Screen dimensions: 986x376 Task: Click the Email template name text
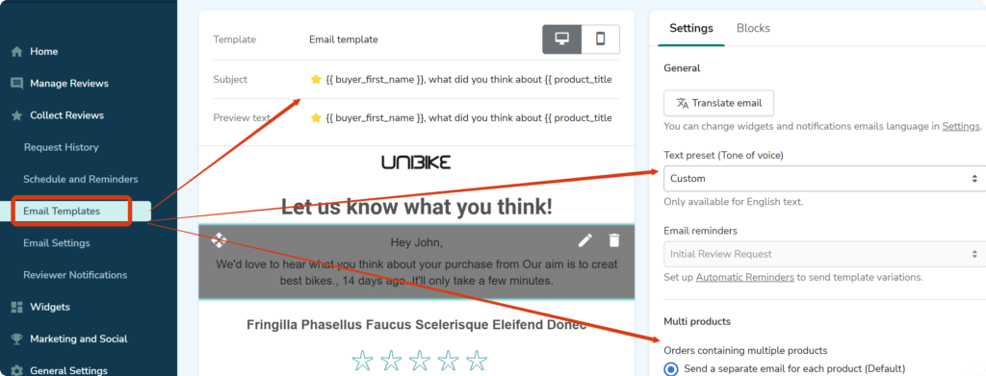pyautogui.click(x=344, y=39)
